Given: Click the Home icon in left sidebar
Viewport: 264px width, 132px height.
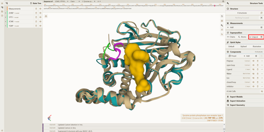Looking at the screenshot, I should pyautogui.click(x=2, y=3).
